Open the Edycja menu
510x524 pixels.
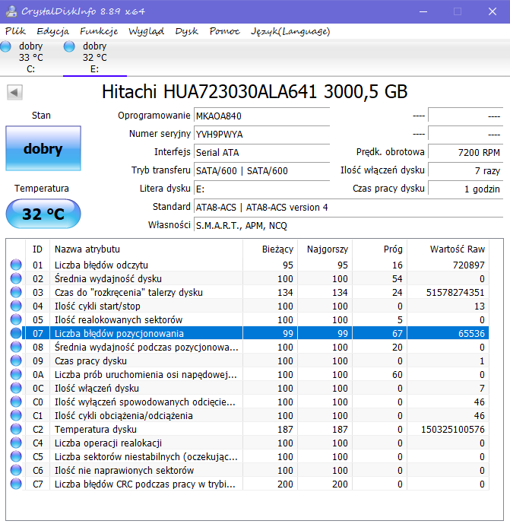[x=52, y=31]
